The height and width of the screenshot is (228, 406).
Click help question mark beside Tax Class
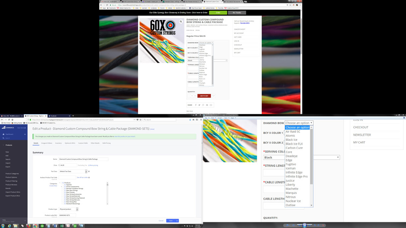(x=89, y=171)
